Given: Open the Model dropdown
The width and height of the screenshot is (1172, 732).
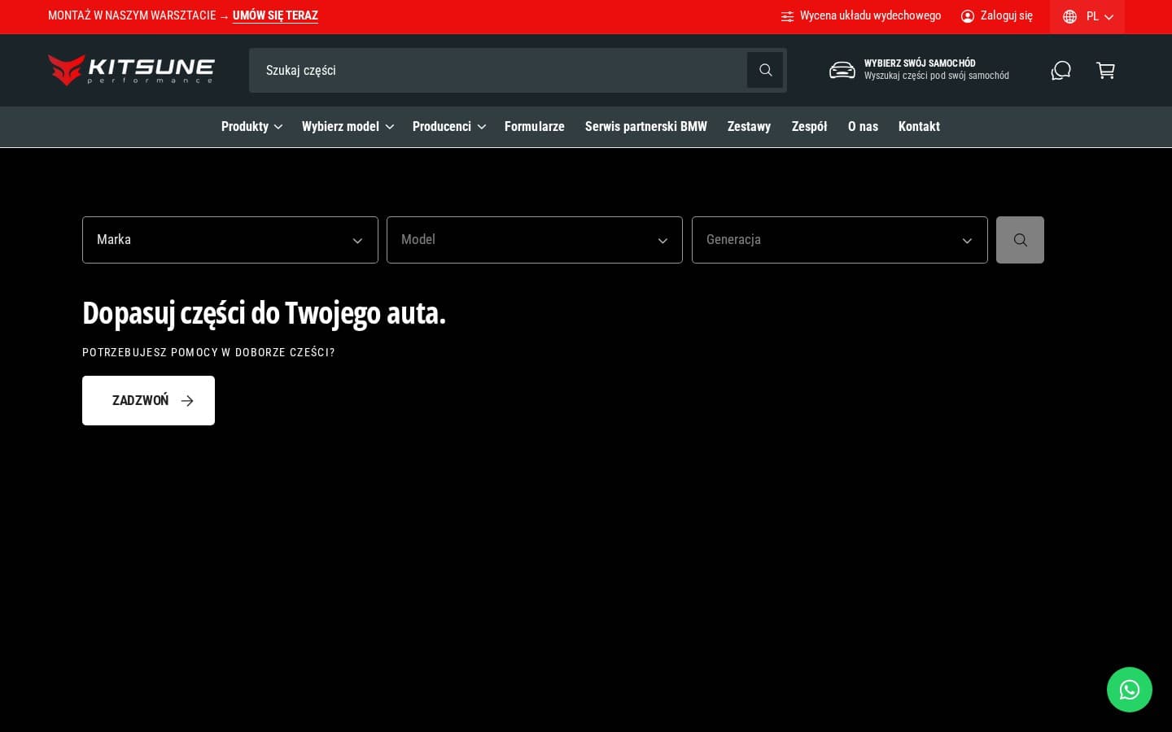Looking at the screenshot, I should pos(534,240).
